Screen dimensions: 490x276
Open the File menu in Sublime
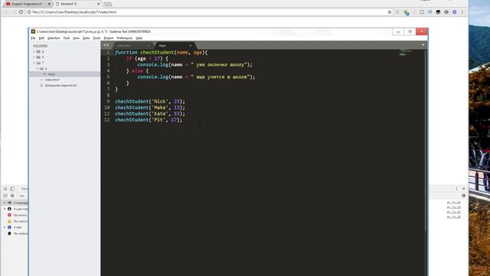pyautogui.click(x=33, y=38)
